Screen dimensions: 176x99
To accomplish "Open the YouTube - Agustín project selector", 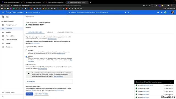I will (x=32, y=12).
